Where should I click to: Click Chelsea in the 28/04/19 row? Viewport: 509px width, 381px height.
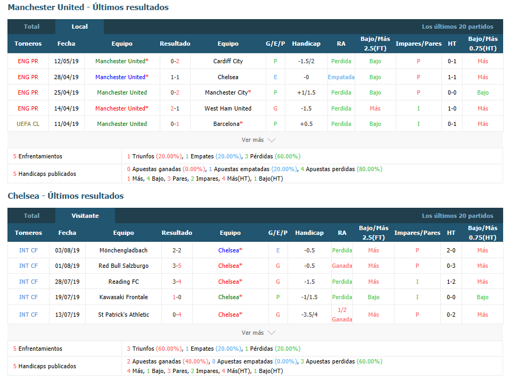click(x=228, y=77)
